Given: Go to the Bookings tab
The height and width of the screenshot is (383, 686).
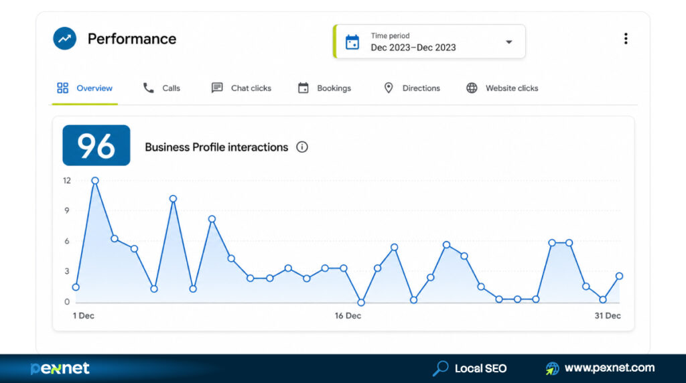Looking at the screenshot, I should (324, 88).
